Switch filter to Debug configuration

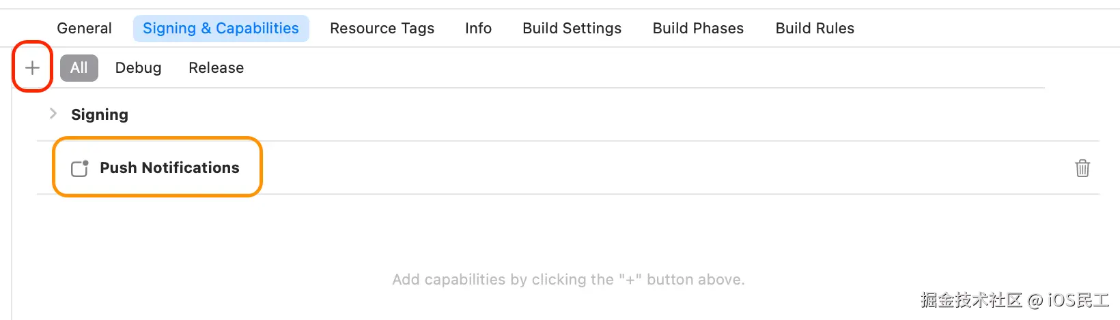point(138,67)
